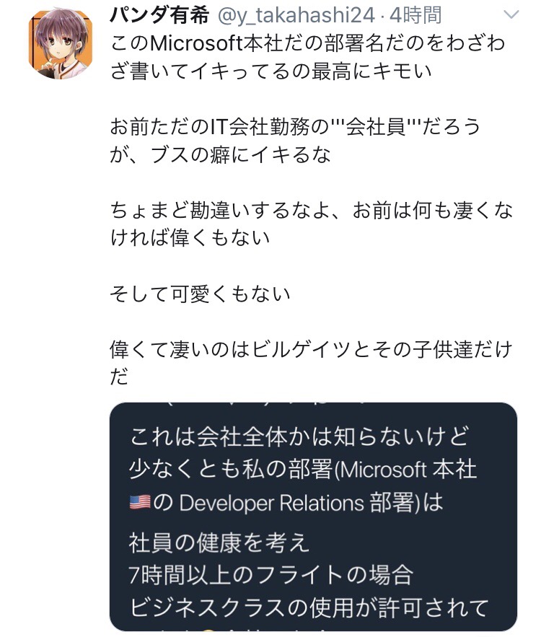Open the quoted tweet card
Image resolution: width=541 pixels, height=637 pixels.
pos(313,517)
